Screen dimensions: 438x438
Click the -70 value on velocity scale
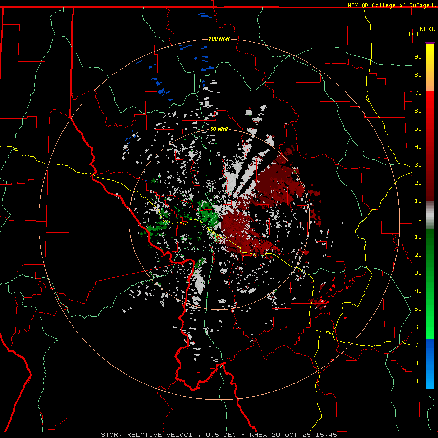(x=416, y=345)
